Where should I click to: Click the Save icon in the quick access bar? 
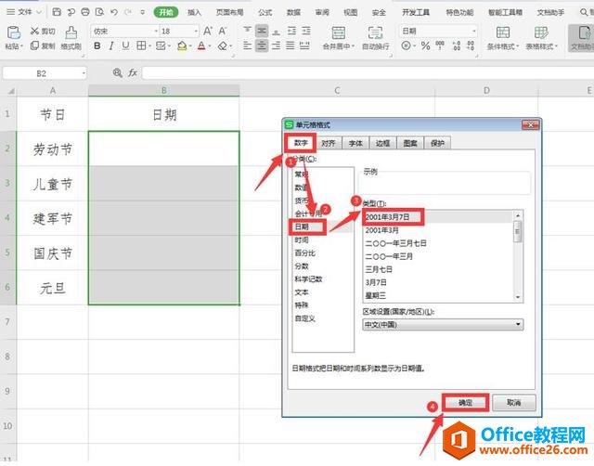point(57,12)
